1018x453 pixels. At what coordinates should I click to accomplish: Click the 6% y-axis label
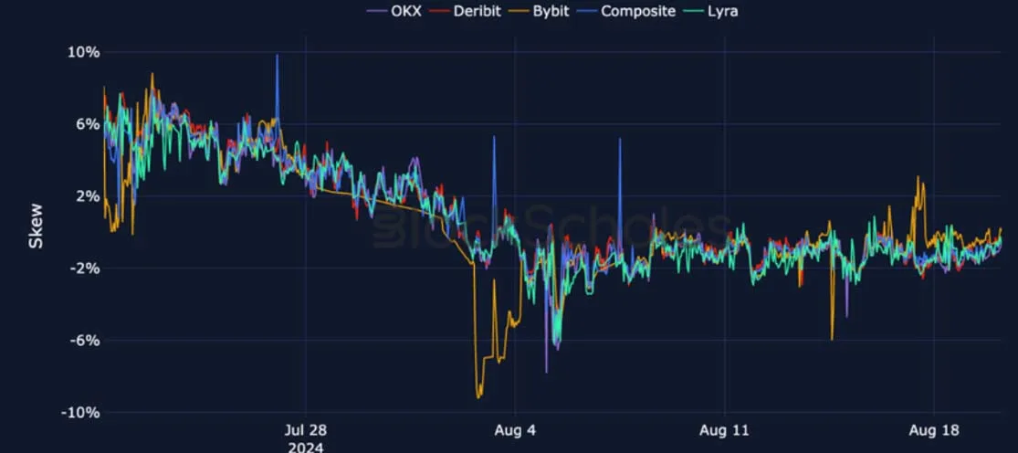(89, 124)
